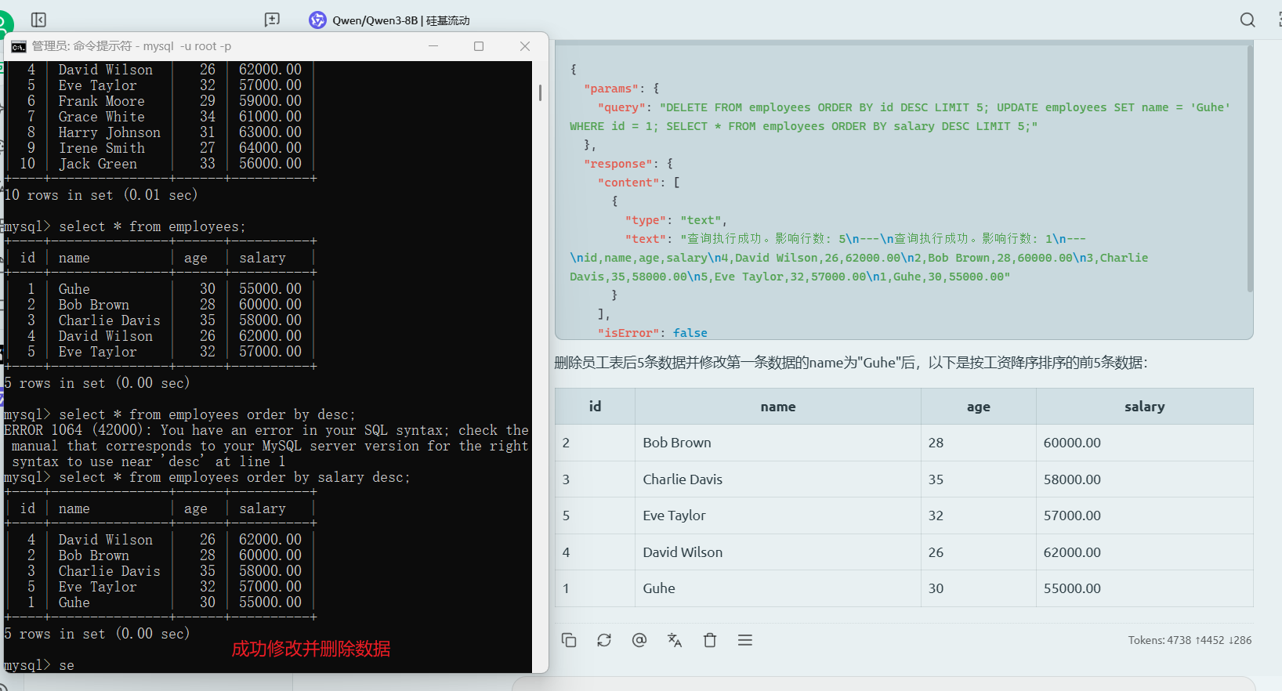Click the JSON code block scrollbar
The image size is (1282, 691).
click(x=1250, y=168)
